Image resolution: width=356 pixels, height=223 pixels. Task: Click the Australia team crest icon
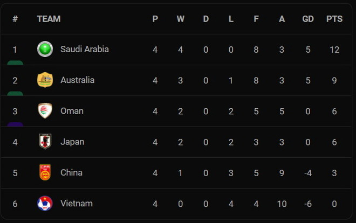tap(45, 80)
